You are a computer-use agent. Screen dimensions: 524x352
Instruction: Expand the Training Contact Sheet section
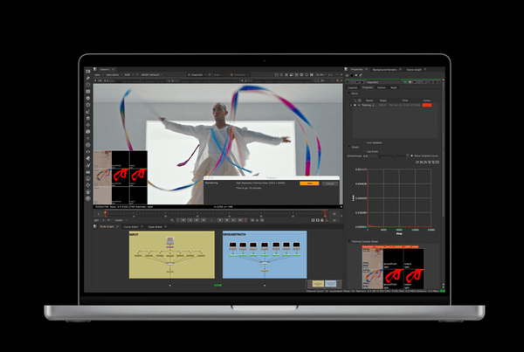(x=351, y=240)
